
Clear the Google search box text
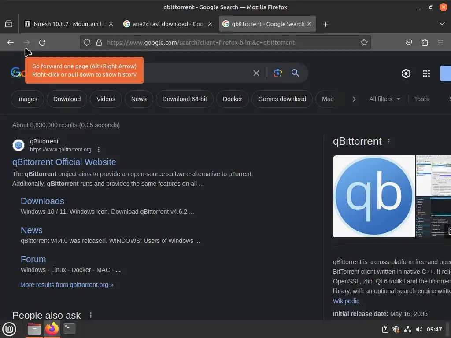tap(256, 73)
